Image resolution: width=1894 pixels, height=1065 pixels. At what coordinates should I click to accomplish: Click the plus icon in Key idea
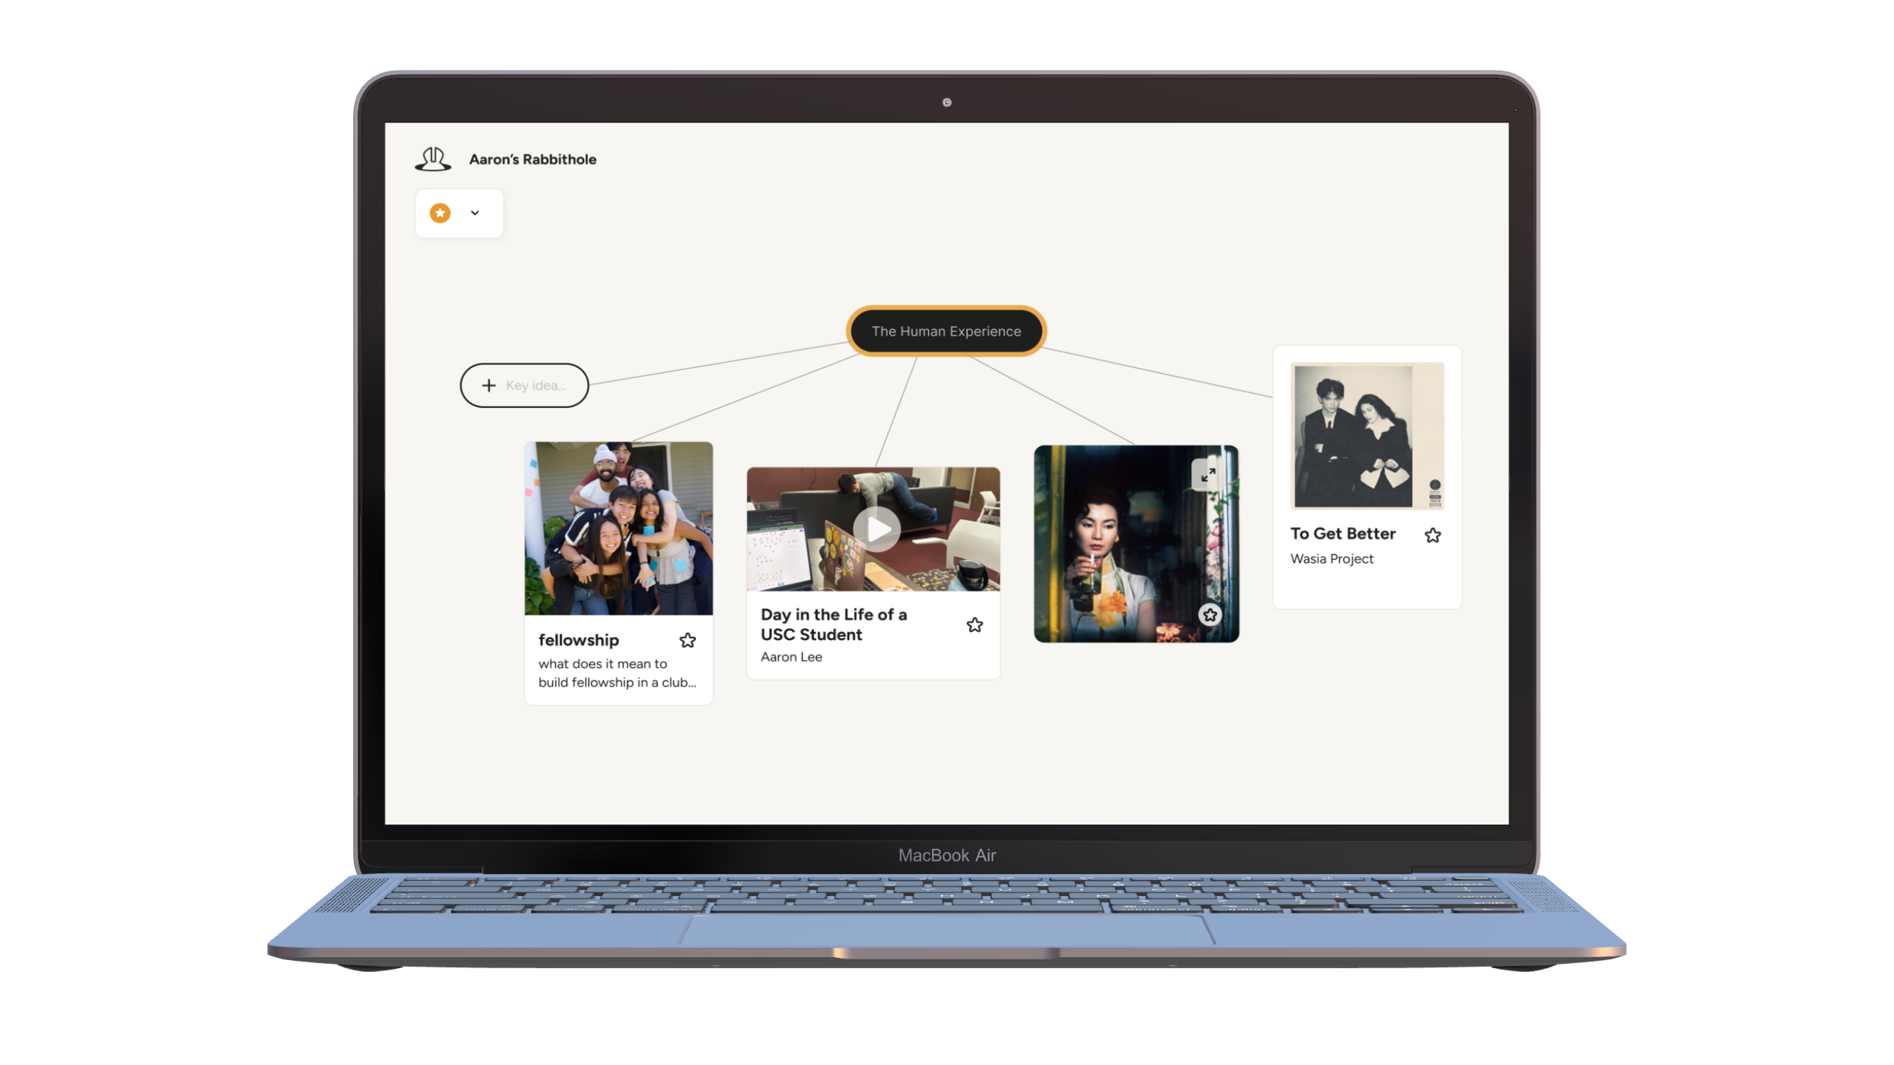[x=489, y=386]
